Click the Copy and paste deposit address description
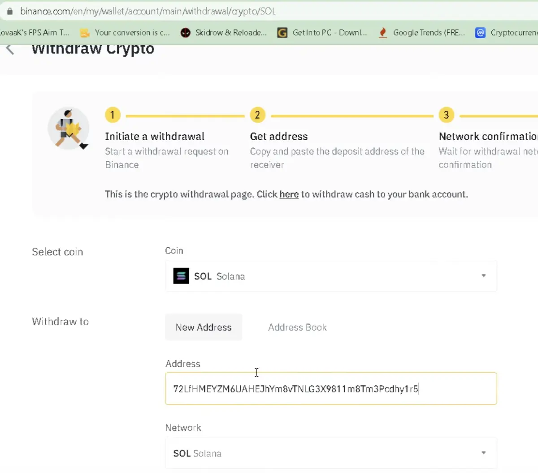The width and height of the screenshot is (538, 473). tap(337, 158)
